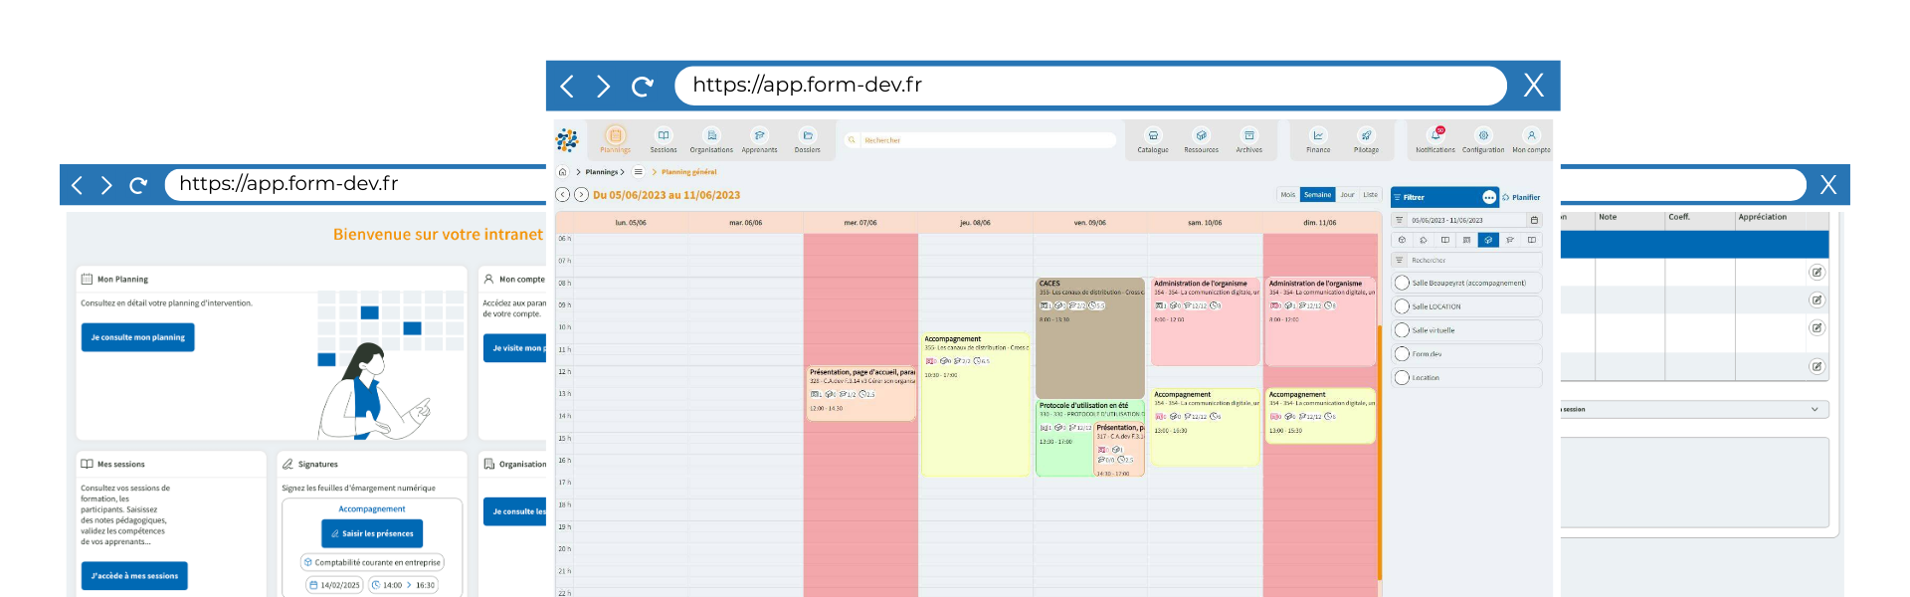1910x597 pixels.
Task: Expand the session dropdown chevron
Action: 1814,409
